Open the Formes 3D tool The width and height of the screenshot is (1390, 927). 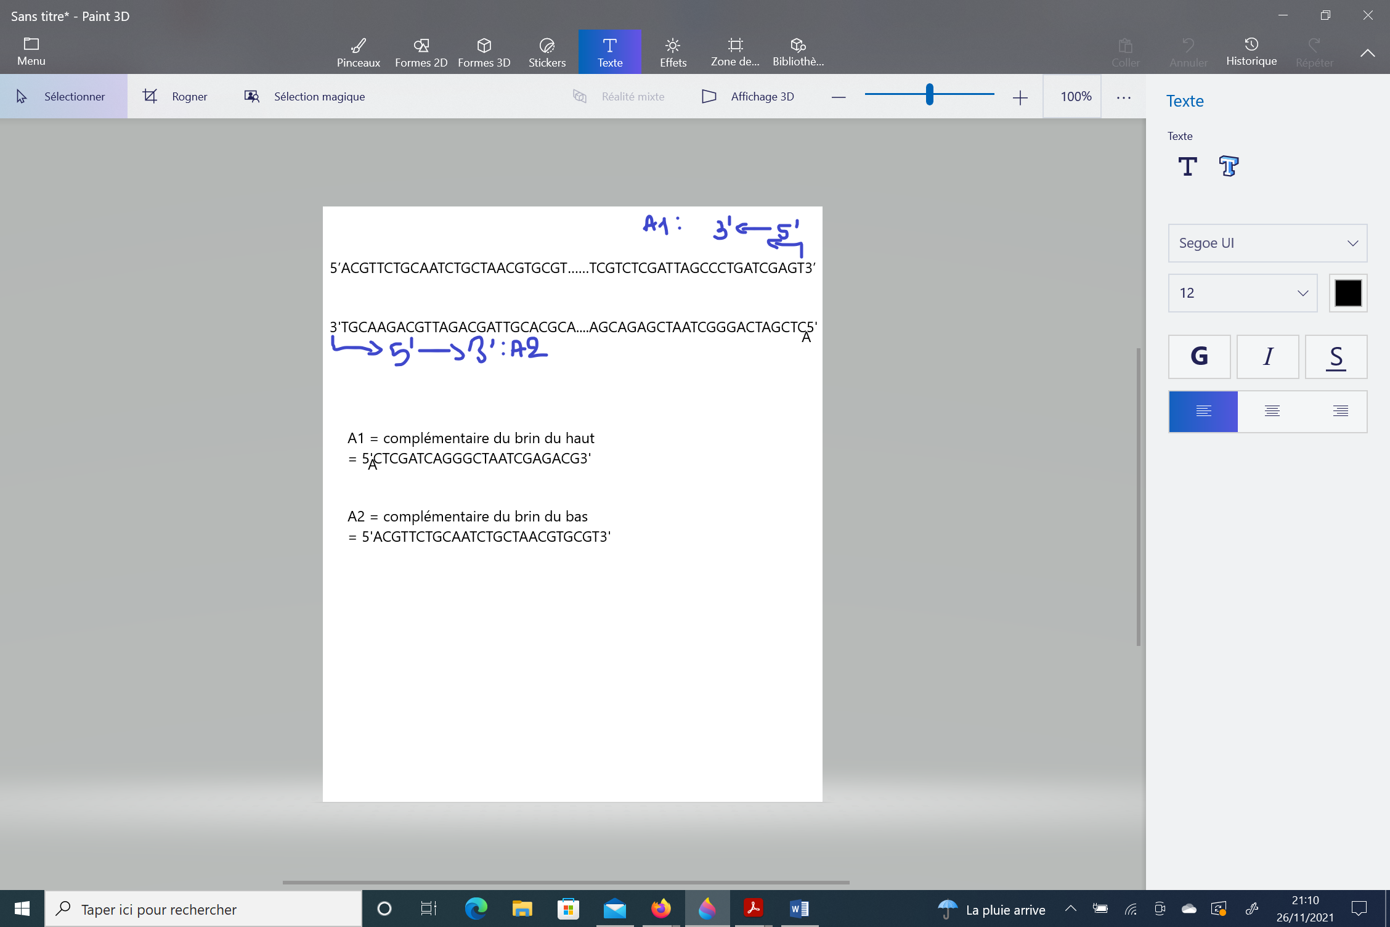[484, 52]
